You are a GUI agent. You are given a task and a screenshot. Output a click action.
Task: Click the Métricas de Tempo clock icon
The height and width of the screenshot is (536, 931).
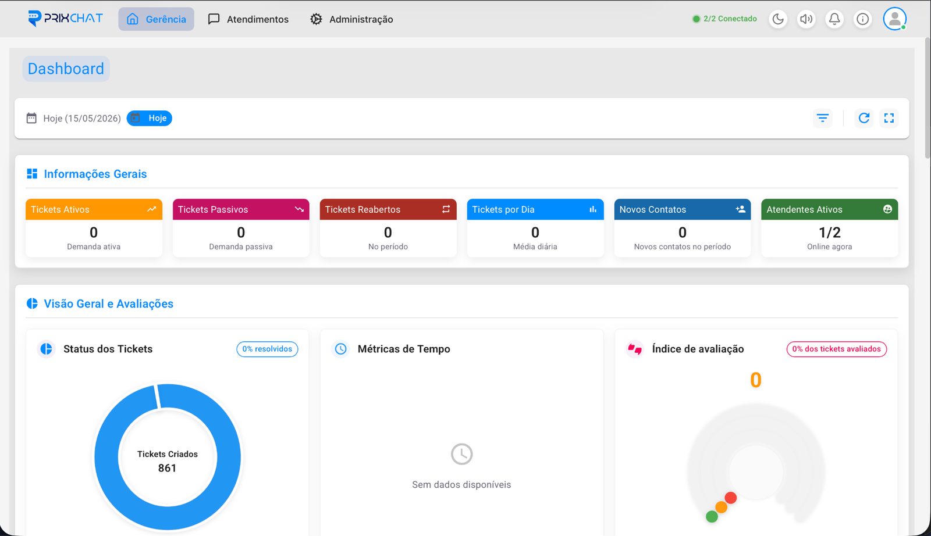pos(340,349)
